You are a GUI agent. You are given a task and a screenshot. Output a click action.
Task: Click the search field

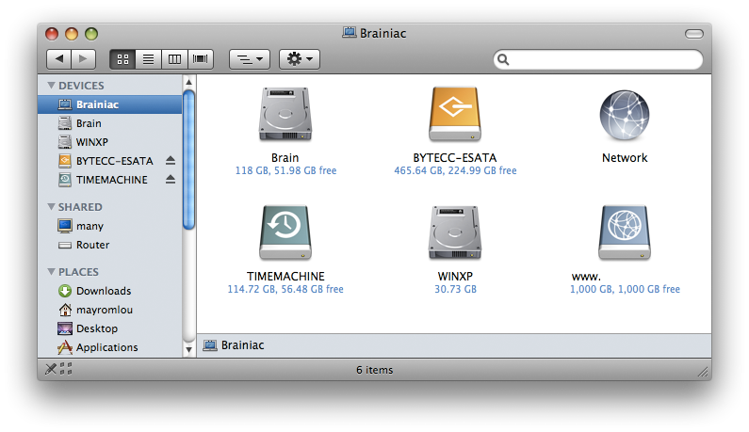click(x=598, y=59)
